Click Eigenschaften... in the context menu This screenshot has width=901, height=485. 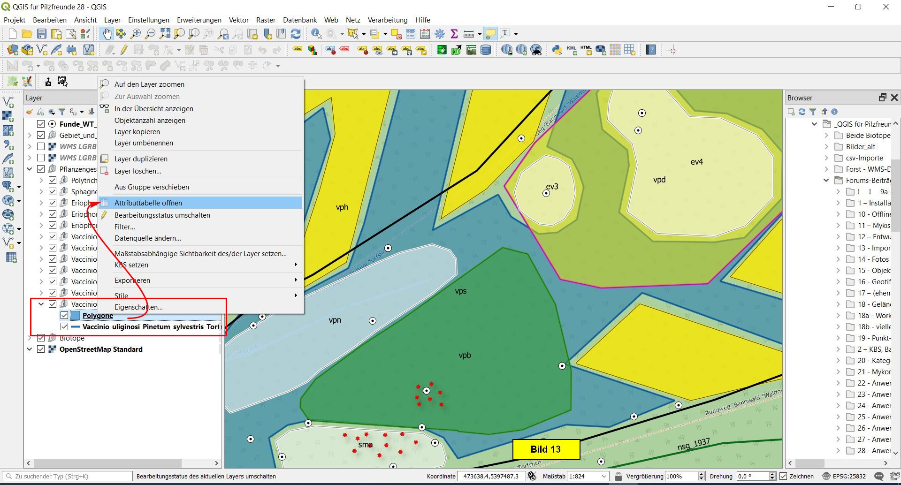pyautogui.click(x=138, y=307)
